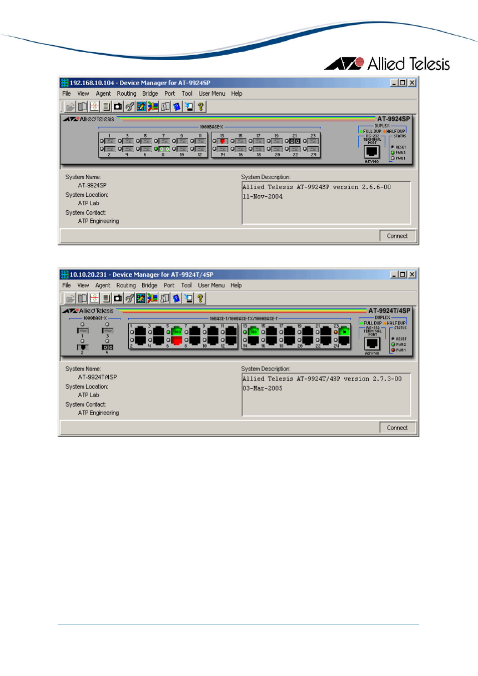Image resolution: width=478 pixels, height=676 pixels.
Task: Open Tool menu in 192.168.10.104 window
Action: click(187, 94)
